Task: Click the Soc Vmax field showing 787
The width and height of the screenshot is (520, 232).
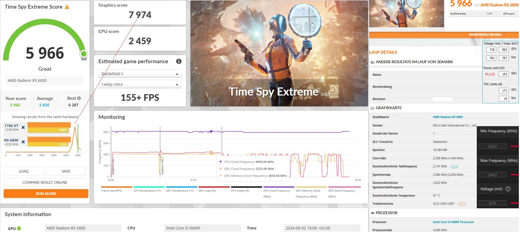Action: click(x=504, y=58)
